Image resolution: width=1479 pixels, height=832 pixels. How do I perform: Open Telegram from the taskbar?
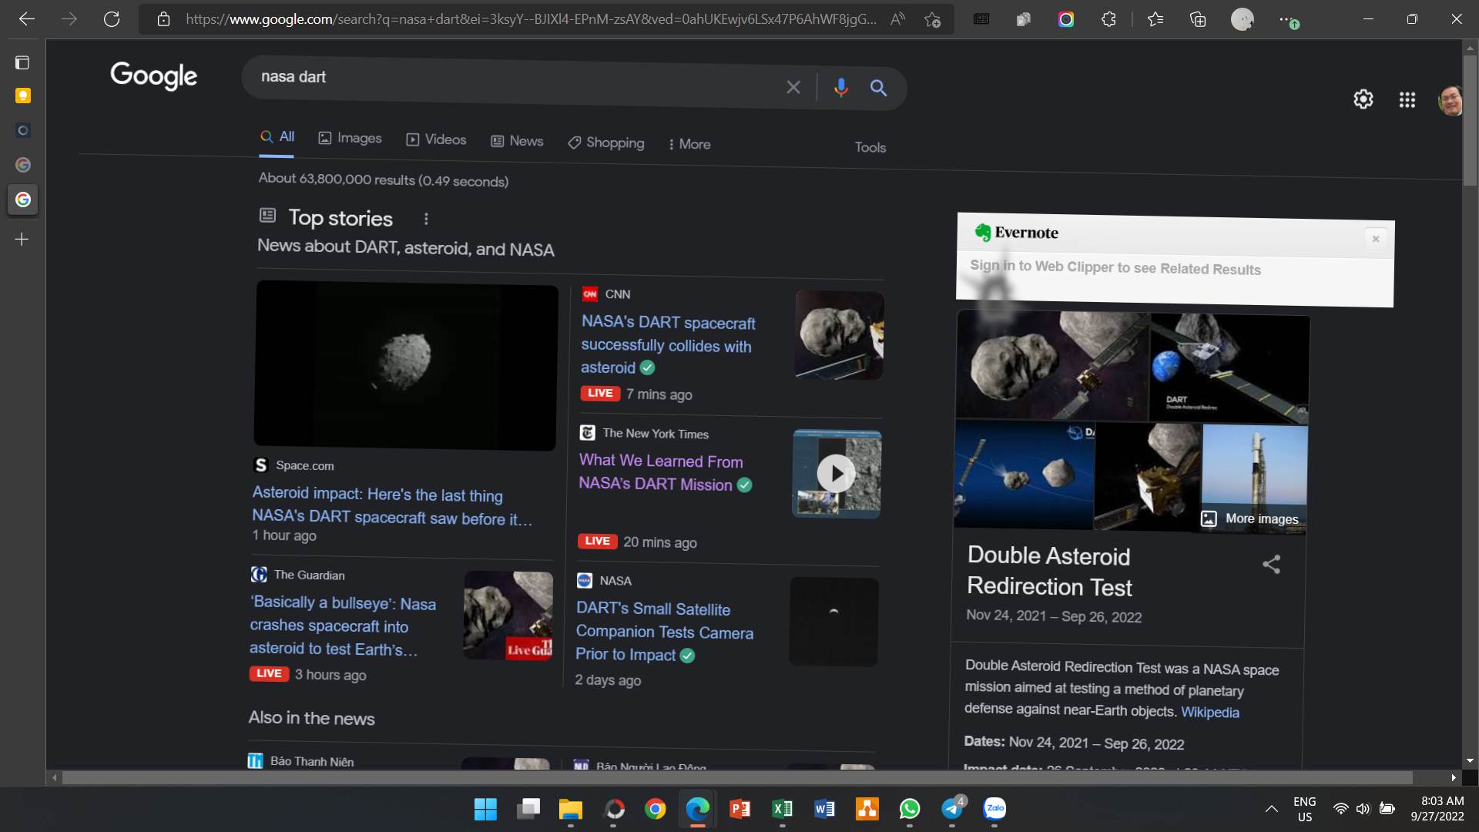tap(952, 809)
